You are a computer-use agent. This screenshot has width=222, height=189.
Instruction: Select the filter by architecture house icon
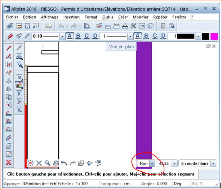click(19, 65)
